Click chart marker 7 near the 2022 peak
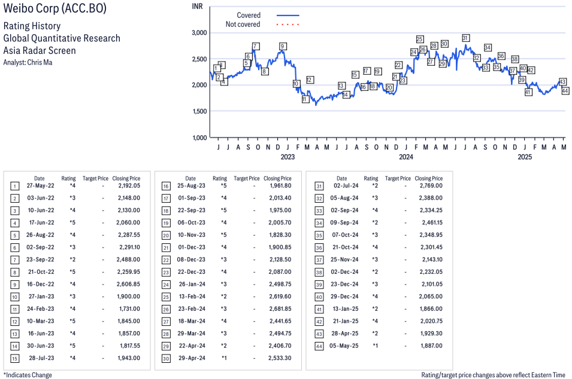 (x=256, y=46)
